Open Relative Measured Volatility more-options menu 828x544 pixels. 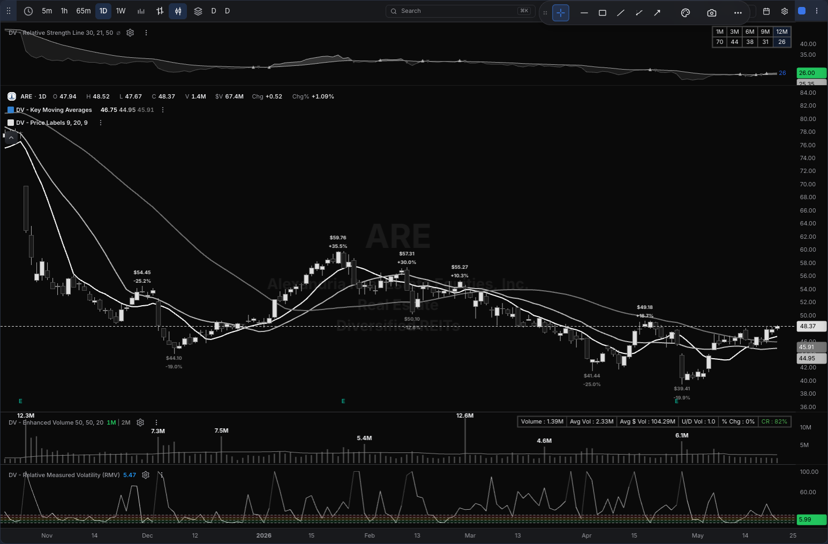point(162,475)
